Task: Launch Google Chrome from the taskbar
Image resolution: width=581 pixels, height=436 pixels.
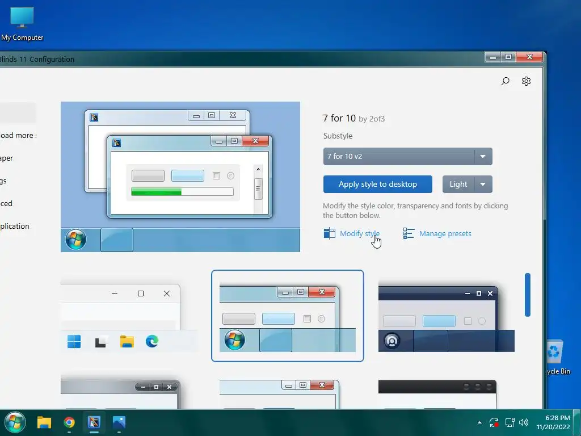Action: tap(69, 422)
